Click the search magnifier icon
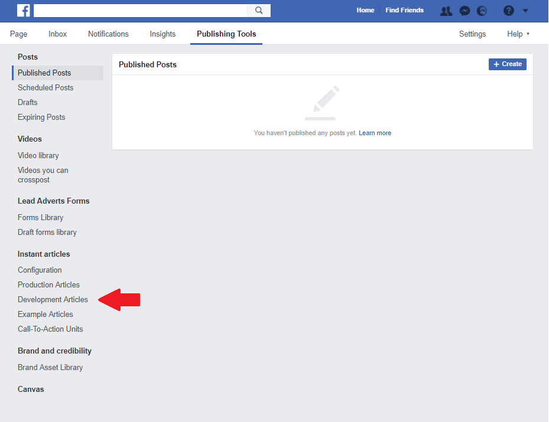The image size is (549, 422). 259,11
